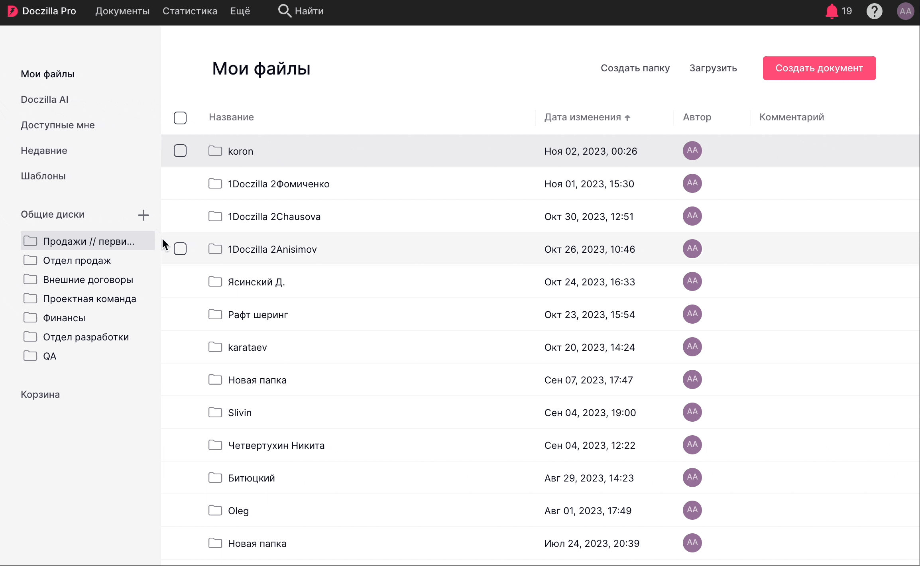Click folder icon for Oleg
Viewport: 920px width, 566px height.
215,510
